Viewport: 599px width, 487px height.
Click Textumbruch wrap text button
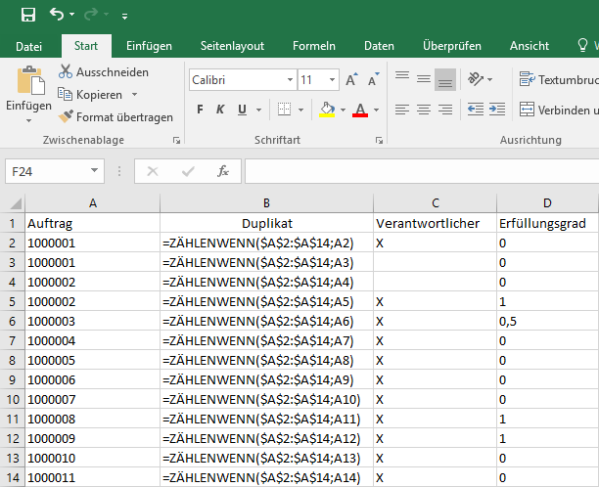pyautogui.click(x=559, y=79)
